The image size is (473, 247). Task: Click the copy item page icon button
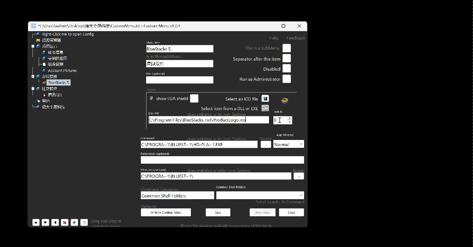click(x=84, y=222)
